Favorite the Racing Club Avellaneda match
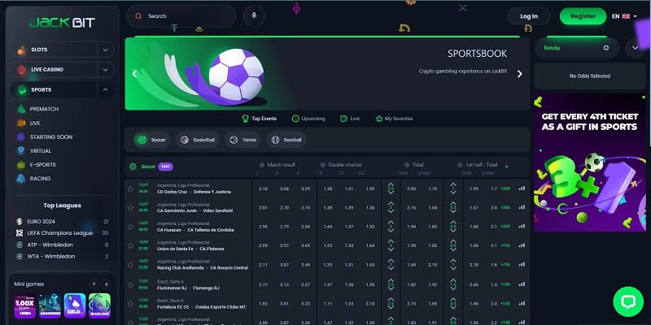Viewport: 651px width, 325px height. tap(130, 265)
